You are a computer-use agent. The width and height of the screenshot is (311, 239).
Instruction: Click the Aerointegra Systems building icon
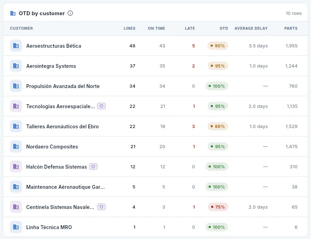point(16,66)
